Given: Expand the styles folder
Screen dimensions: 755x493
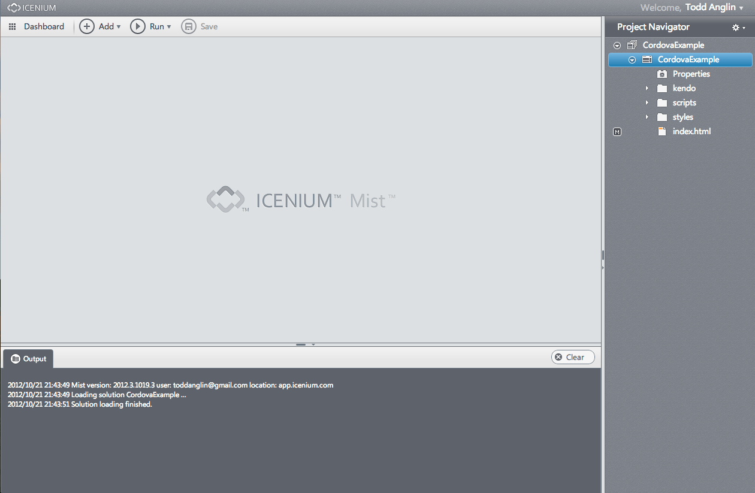Looking at the screenshot, I should click(x=647, y=117).
